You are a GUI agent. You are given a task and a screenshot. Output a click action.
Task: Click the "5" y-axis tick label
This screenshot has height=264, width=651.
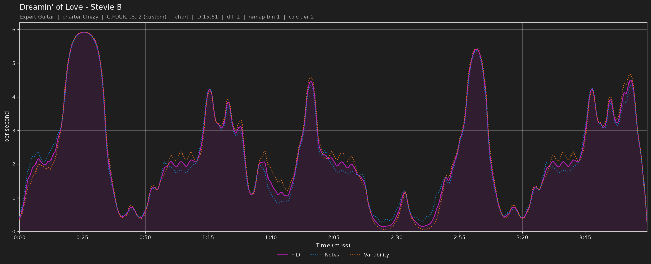pyautogui.click(x=14, y=63)
